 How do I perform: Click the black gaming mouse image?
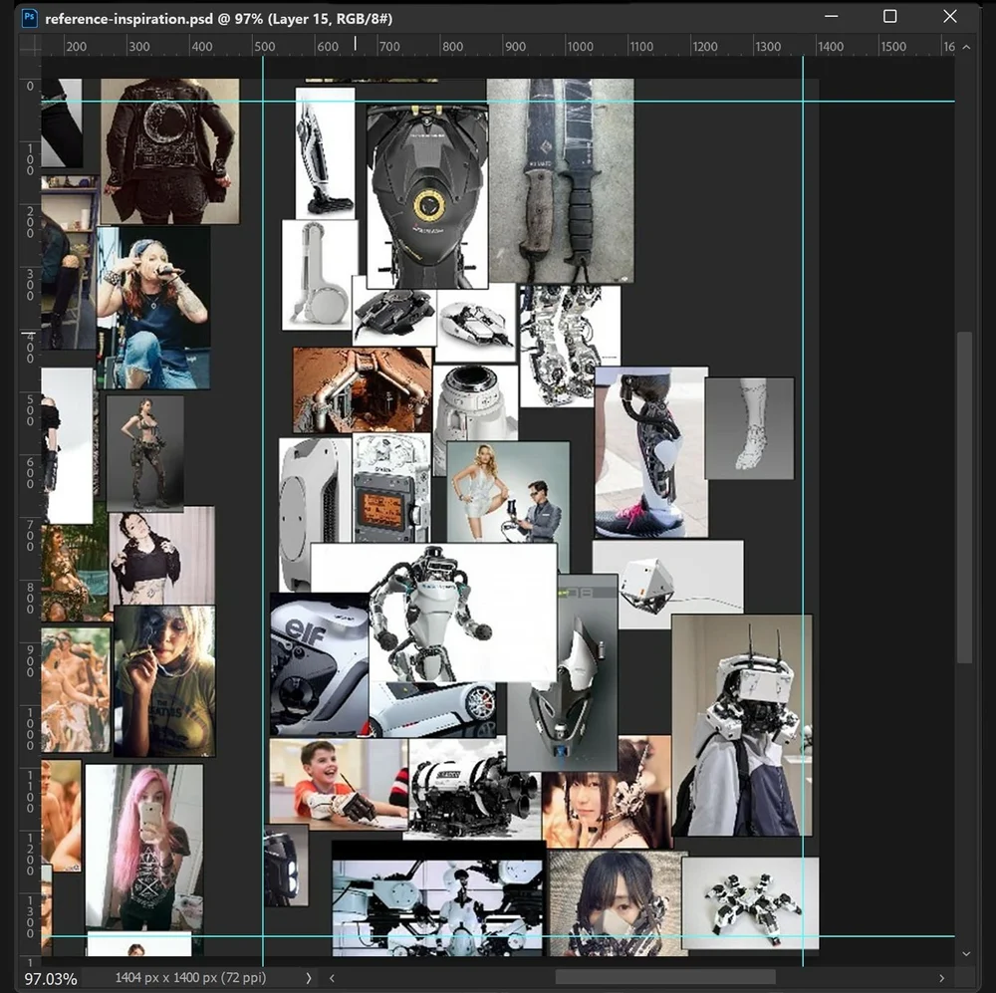point(394,316)
